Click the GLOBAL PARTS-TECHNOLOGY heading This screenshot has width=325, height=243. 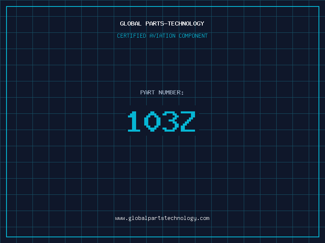tap(162, 24)
